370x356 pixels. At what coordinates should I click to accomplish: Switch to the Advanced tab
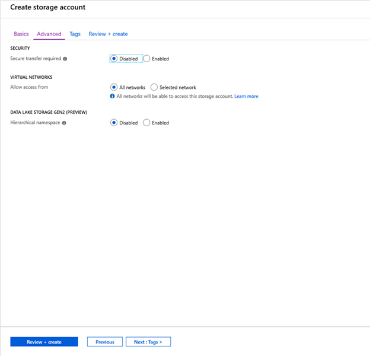pyautogui.click(x=49, y=34)
